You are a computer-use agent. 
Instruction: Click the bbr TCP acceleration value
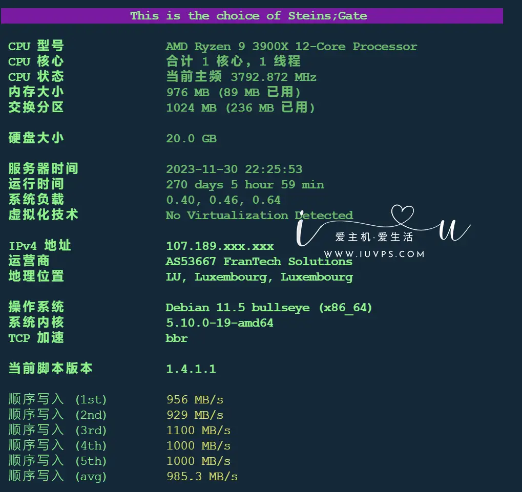tap(177, 338)
